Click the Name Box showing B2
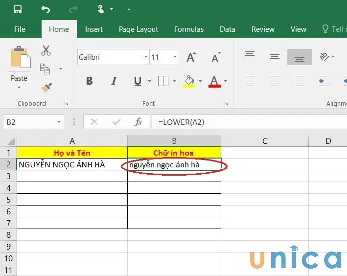 tap(34, 122)
